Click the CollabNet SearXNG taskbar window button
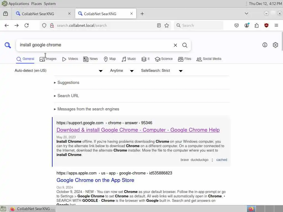The height and width of the screenshot is (212, 283). [33, 209]
